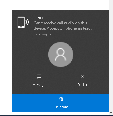
Task: Choose the Message label to reply by text
Action: tap(39, 85)
